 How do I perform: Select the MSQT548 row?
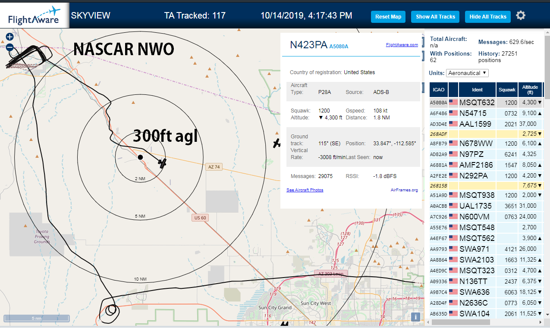[x=486, y=227]
